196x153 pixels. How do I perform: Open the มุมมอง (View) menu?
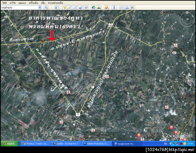[x=22, y=3]
